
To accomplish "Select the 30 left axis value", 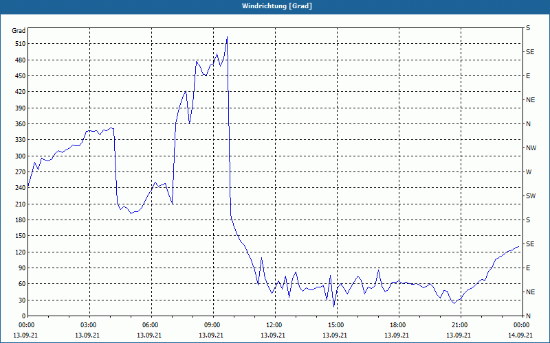I will (x=21, y=300).
